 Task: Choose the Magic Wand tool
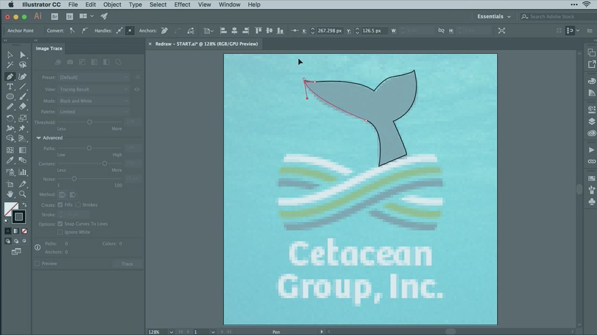pos(10,65)
